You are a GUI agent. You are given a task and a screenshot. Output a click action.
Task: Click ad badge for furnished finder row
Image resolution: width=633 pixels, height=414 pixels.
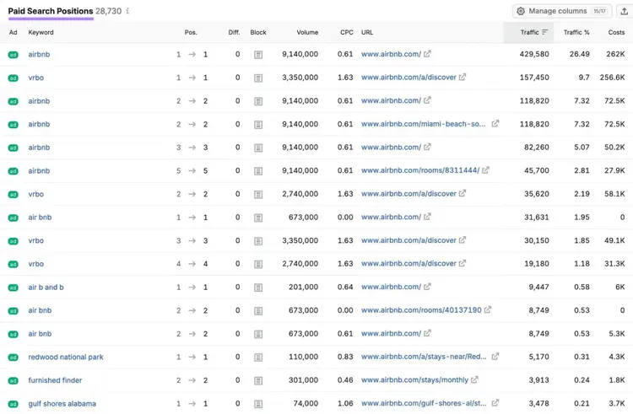(x=13, y=380)
